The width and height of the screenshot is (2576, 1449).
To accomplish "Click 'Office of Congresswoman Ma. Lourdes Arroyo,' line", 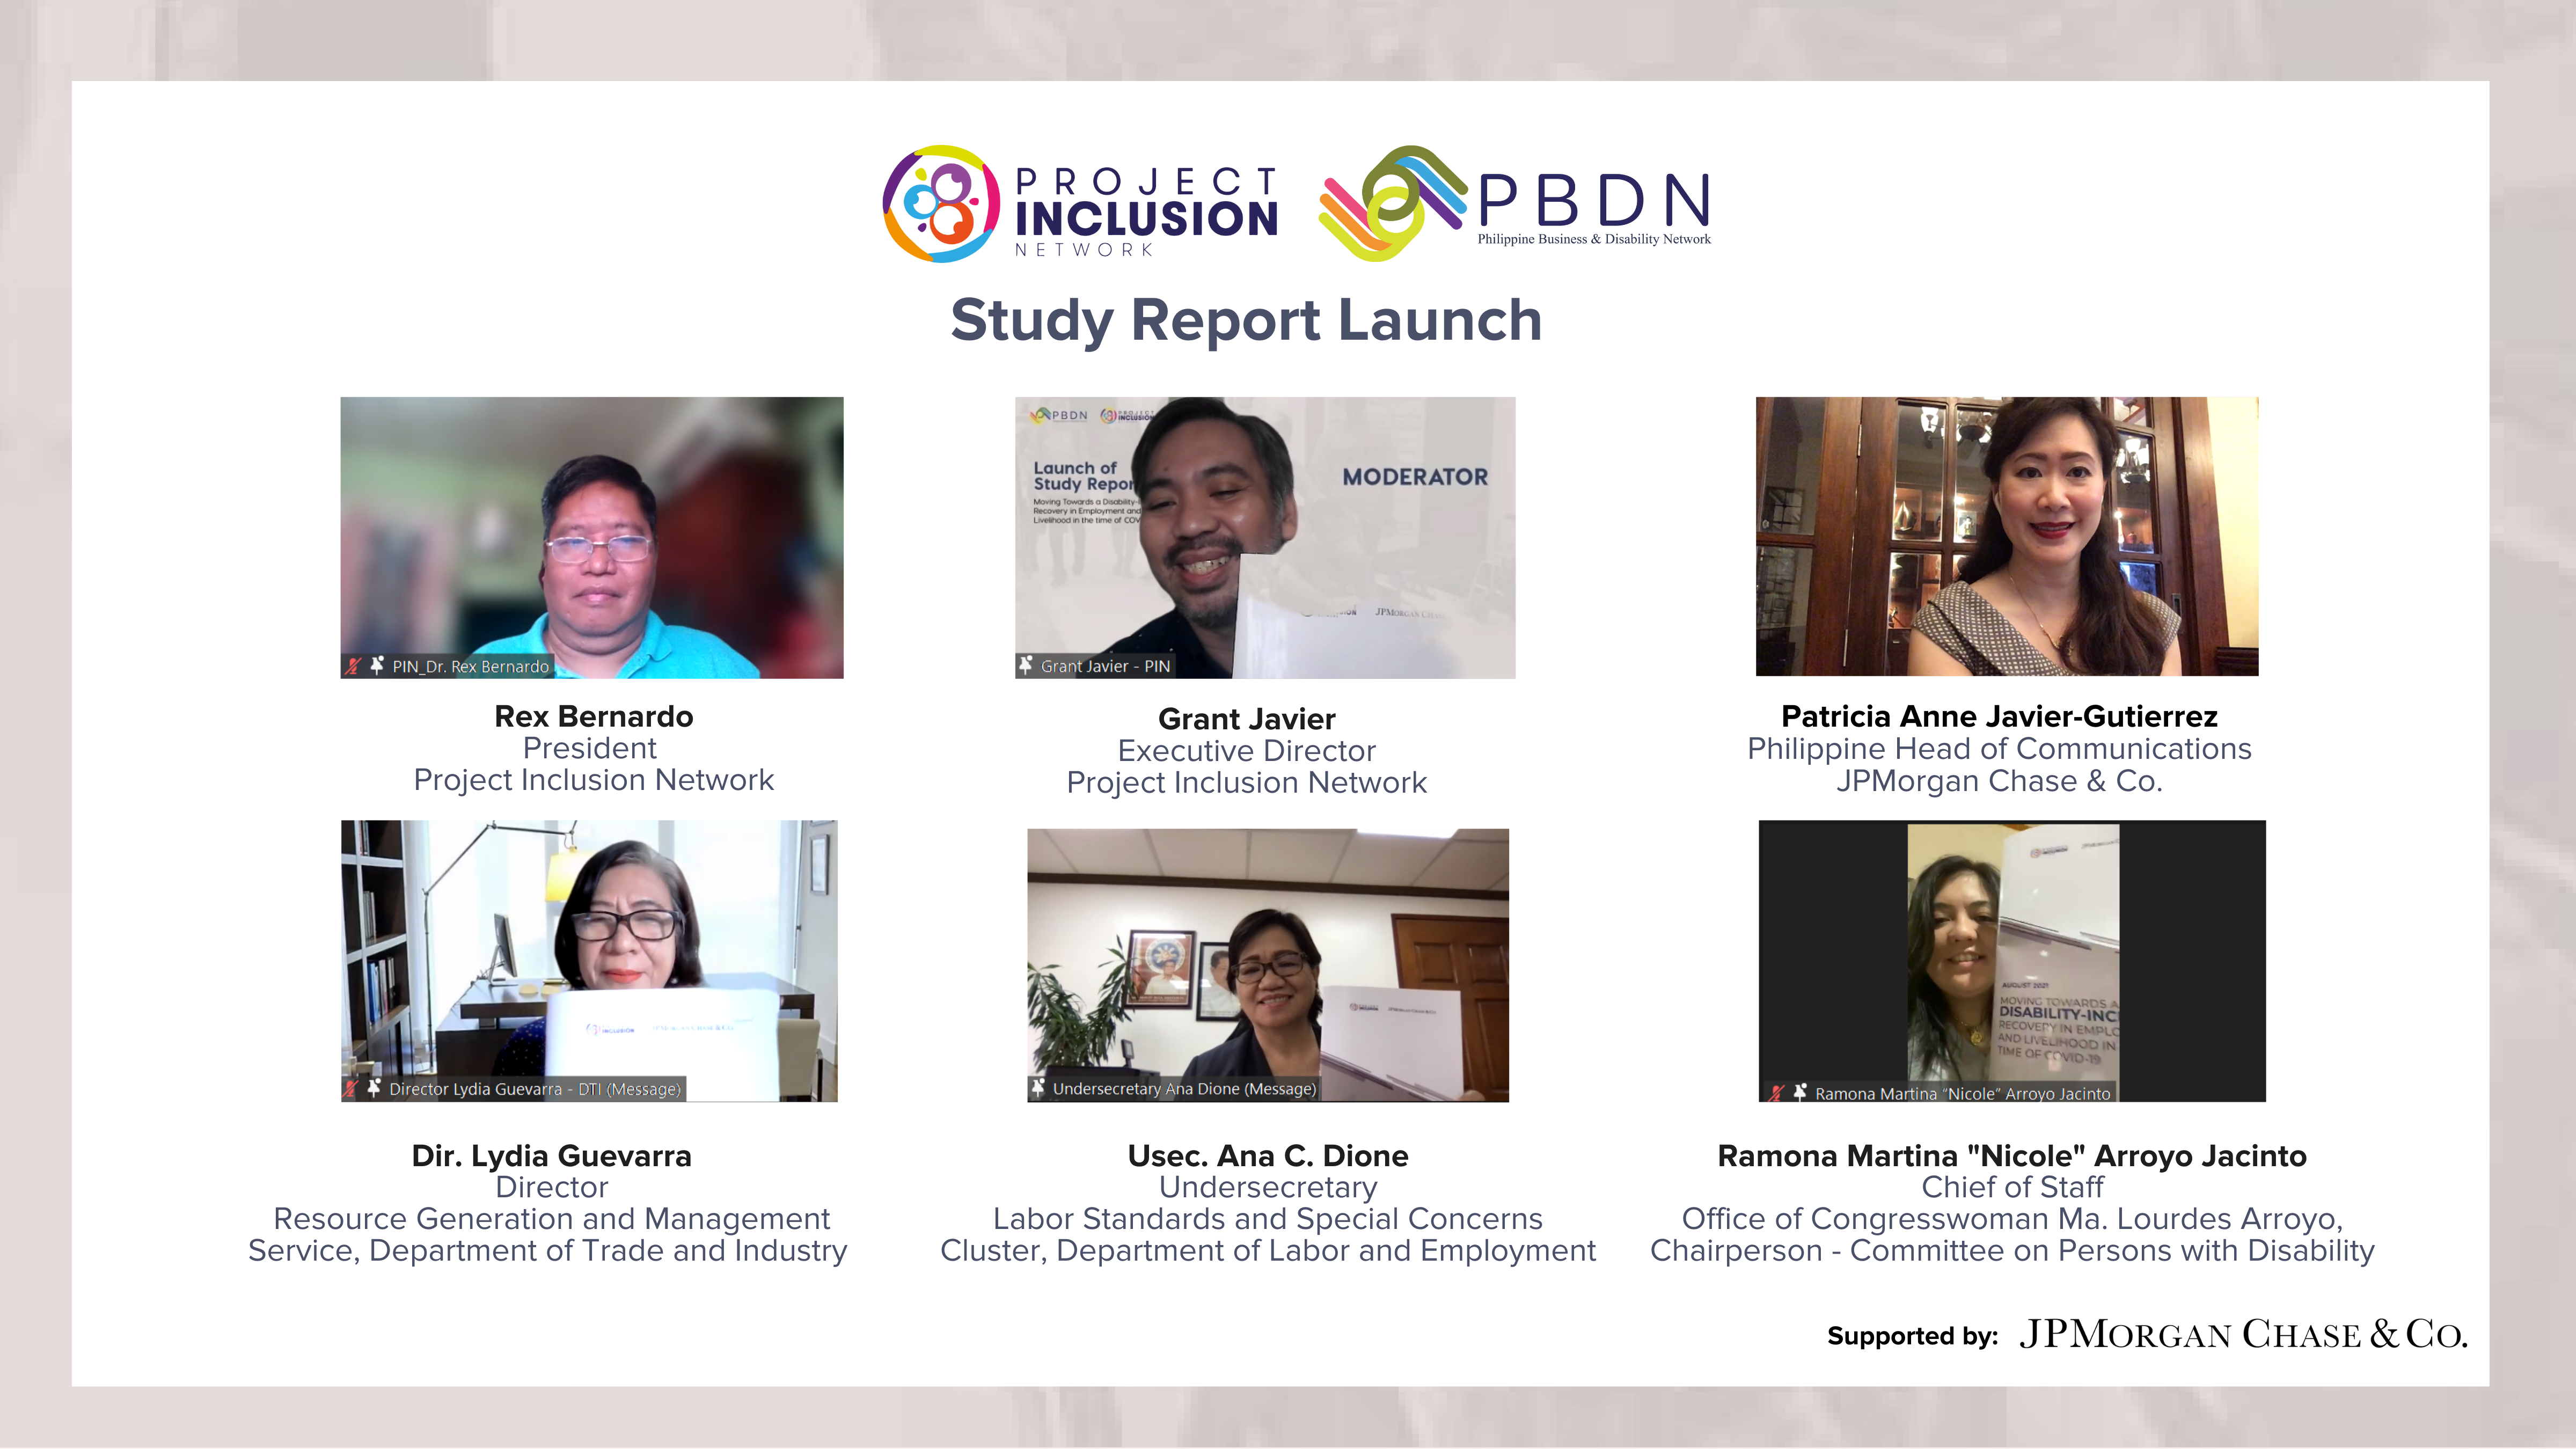I will pos(2012,1219).
